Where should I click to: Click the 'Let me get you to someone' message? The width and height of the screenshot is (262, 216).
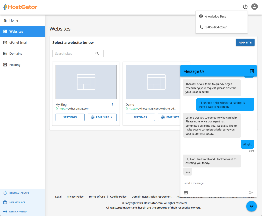click(212, 126)
